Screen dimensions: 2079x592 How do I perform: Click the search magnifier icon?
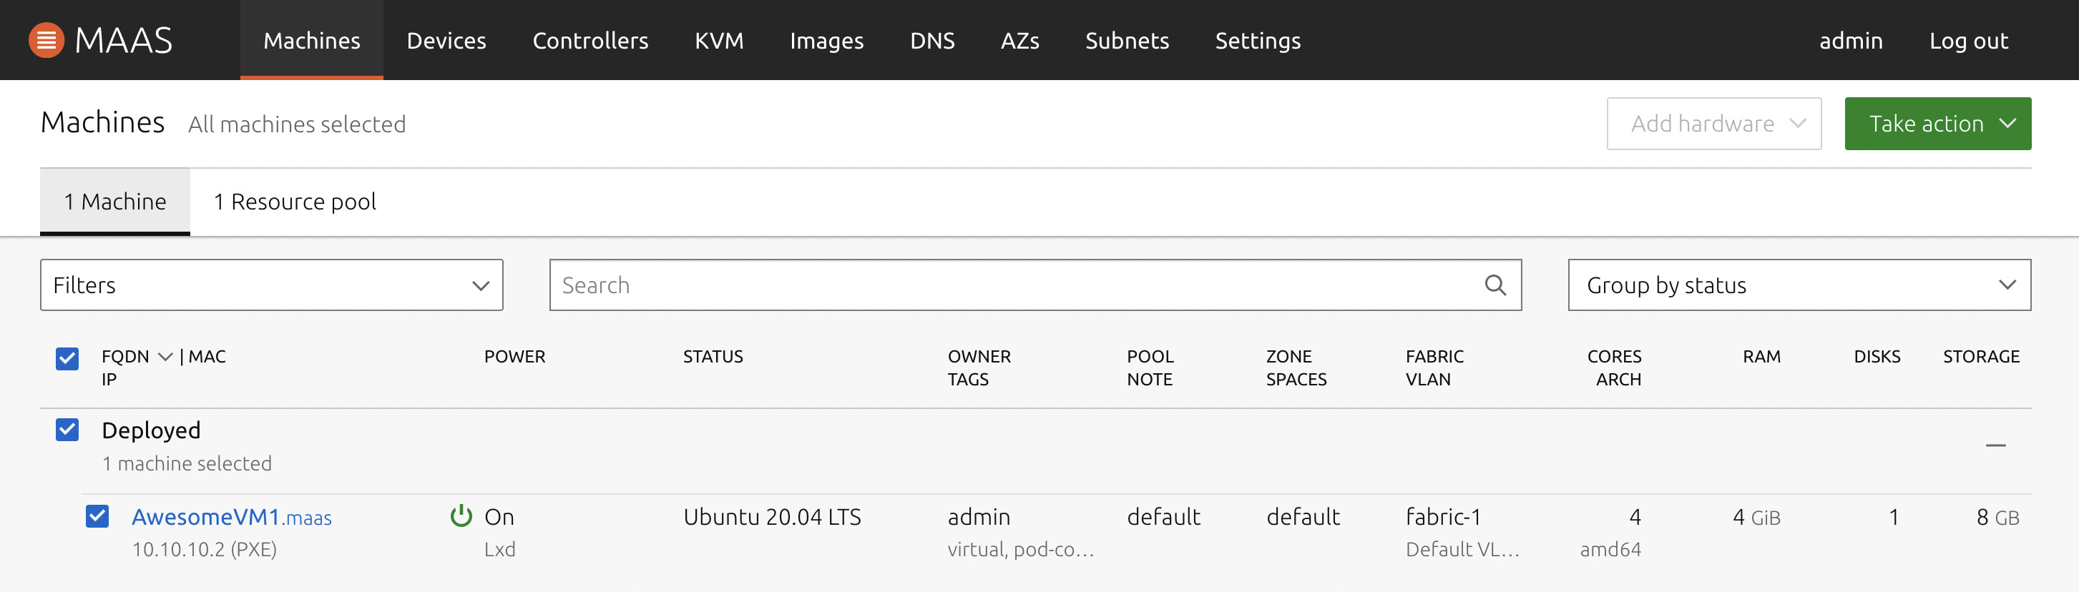coord(1495,285)
